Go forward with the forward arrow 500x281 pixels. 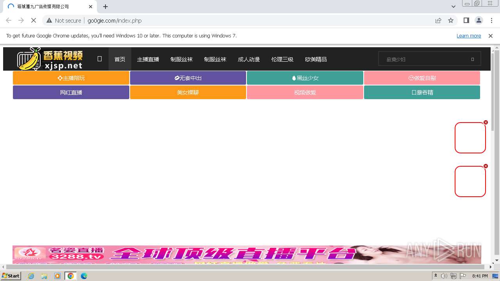point(21,20)
